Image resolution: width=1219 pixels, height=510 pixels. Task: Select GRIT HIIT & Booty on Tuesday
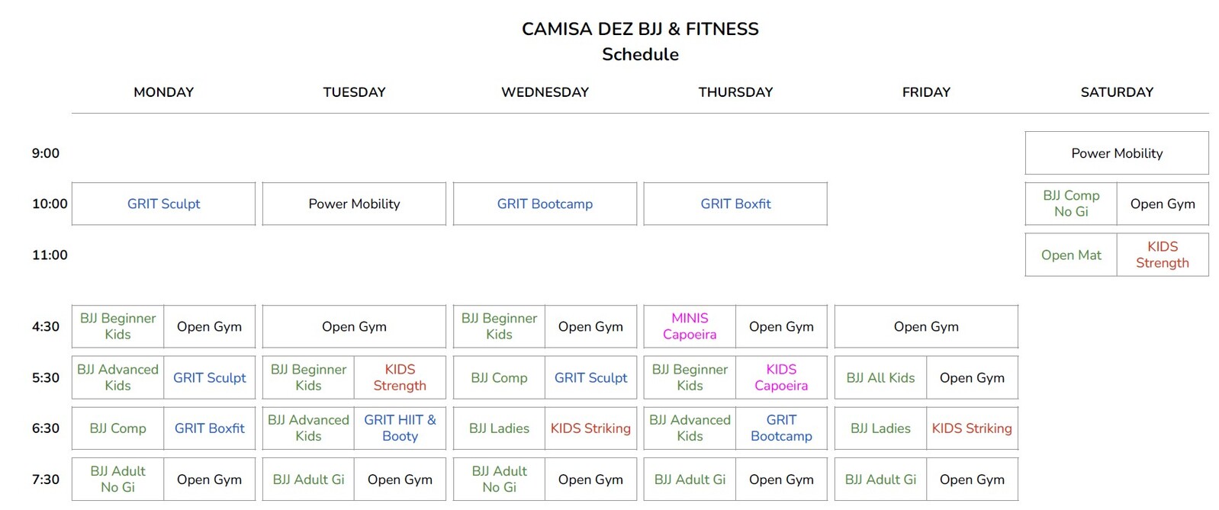click(x=400, y=428)
